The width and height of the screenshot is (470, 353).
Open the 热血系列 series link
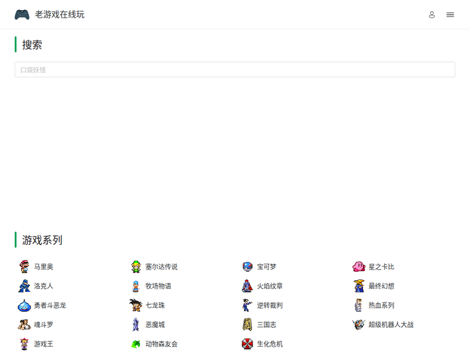[x=381, y=305]
